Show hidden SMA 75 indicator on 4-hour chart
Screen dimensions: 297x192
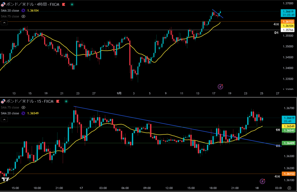tap(23, 17)
